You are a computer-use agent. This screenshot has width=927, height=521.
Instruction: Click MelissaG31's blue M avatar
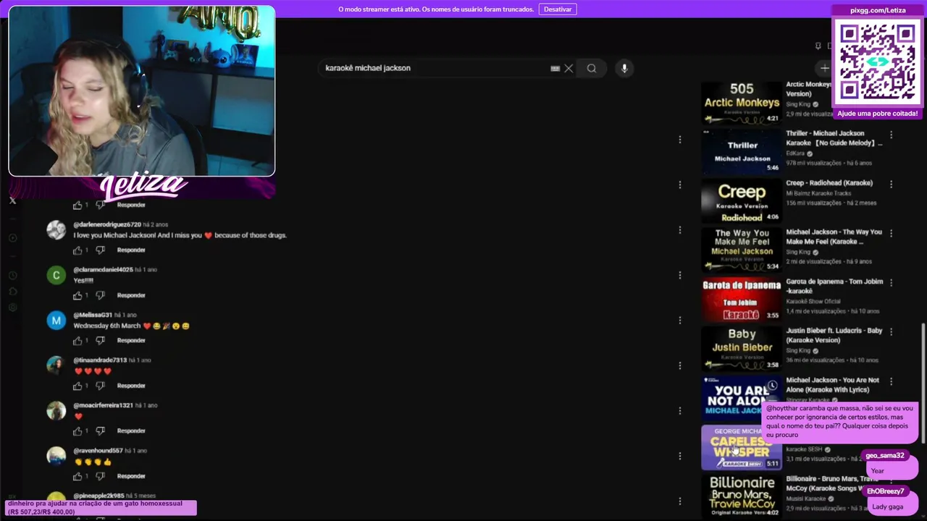pyautogui.click(x=56, y=321)
